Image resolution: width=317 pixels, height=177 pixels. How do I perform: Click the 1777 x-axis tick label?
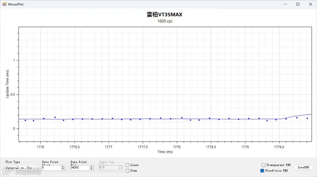109,147
